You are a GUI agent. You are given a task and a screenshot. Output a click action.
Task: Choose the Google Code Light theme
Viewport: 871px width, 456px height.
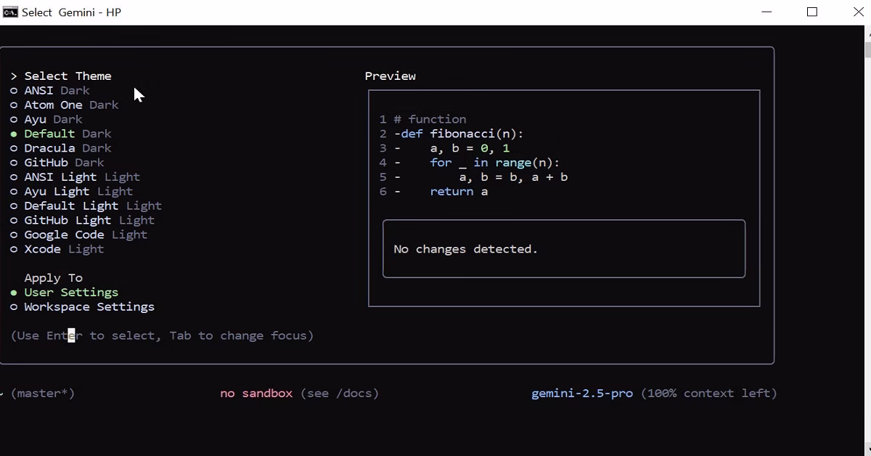(79, 235)
